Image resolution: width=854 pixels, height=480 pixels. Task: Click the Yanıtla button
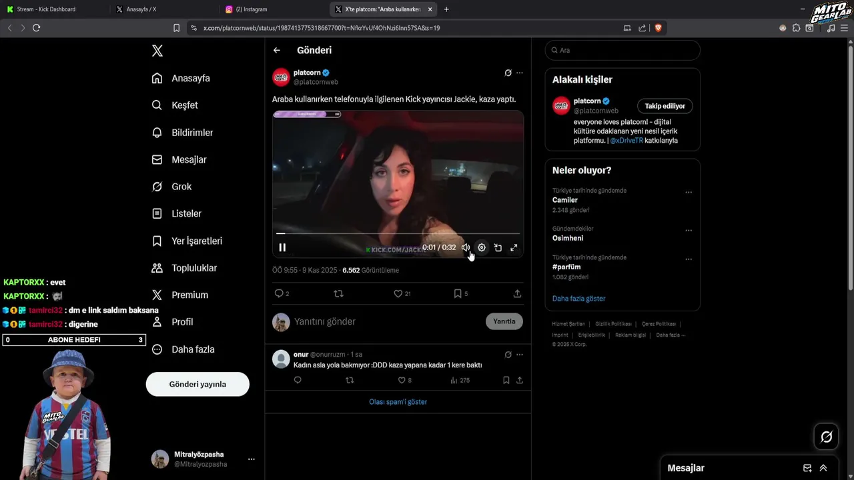click(504, 321)
